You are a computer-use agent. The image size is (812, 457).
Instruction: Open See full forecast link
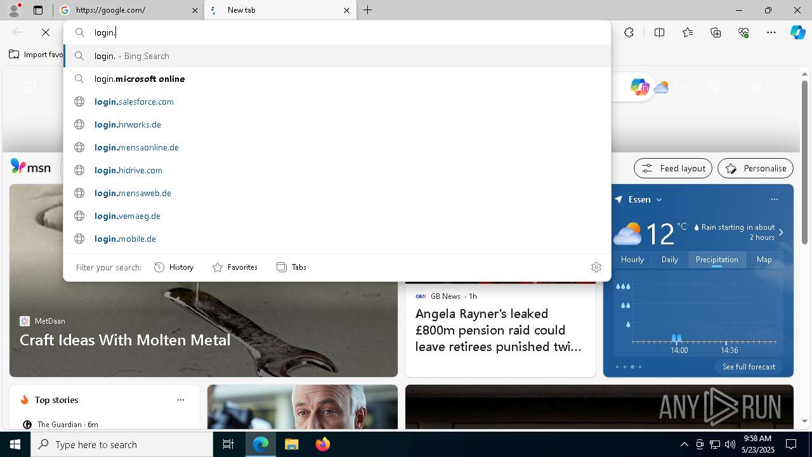coord(749,367)
